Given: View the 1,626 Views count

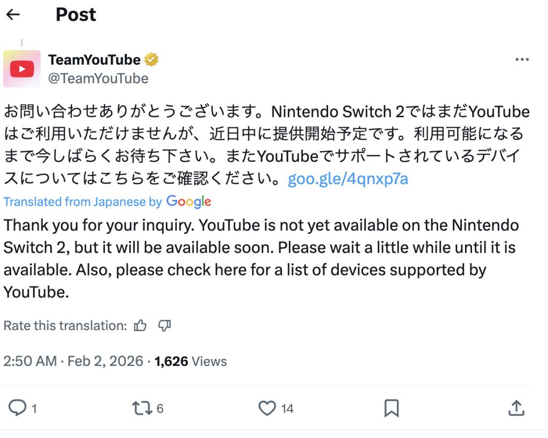Looking at the screenshot, I should click(191, 361).
